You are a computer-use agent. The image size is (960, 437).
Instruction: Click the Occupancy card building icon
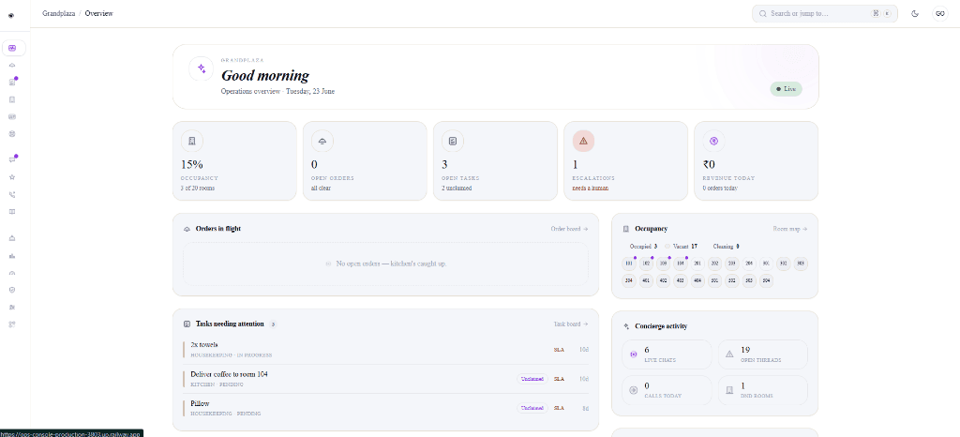pyautogui.click(x=192, y=142)
